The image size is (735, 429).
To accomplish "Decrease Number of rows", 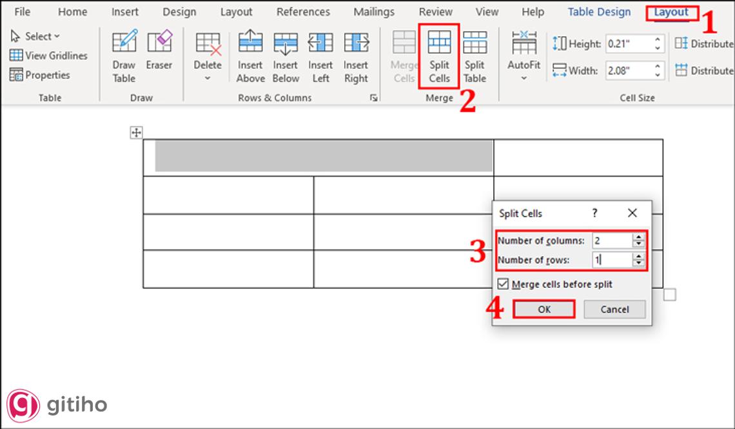I will 638,263.
